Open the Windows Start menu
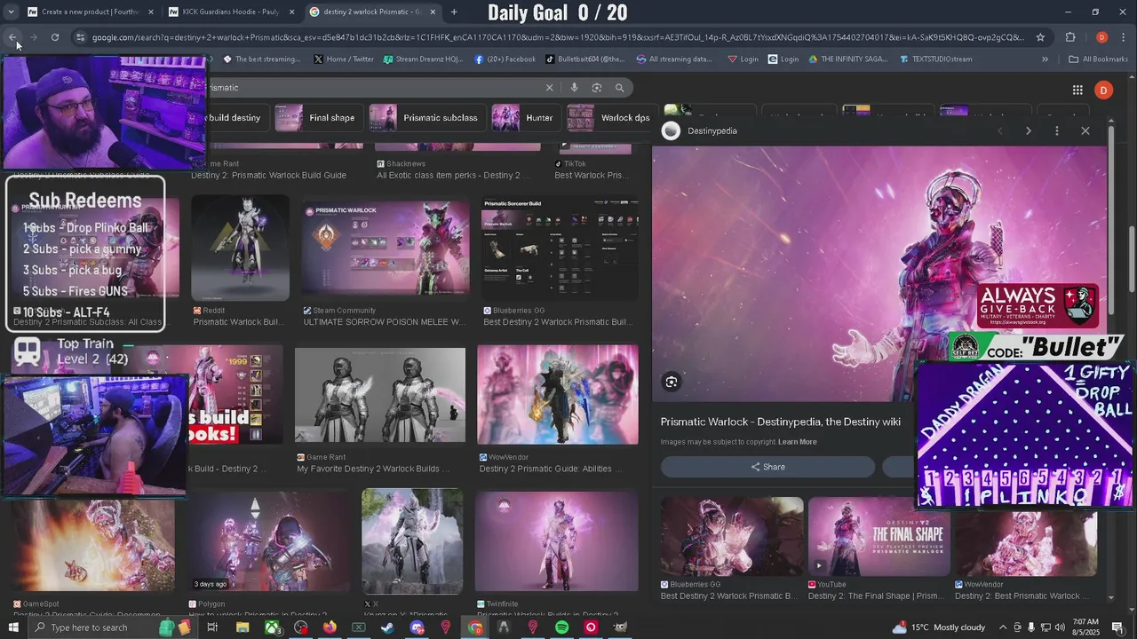The image size is (1137, 639). click(x=13, y=627)
